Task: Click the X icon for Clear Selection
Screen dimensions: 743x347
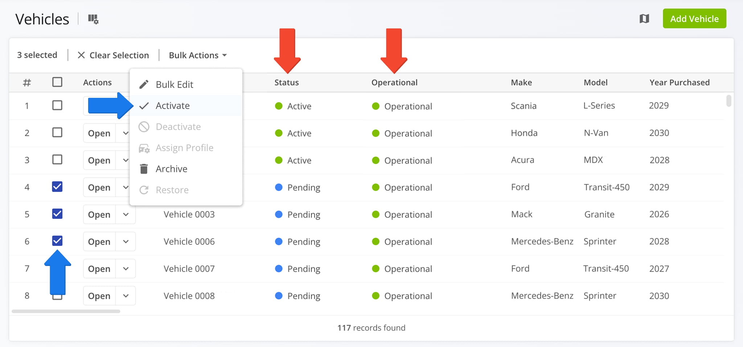Action: 81,55
